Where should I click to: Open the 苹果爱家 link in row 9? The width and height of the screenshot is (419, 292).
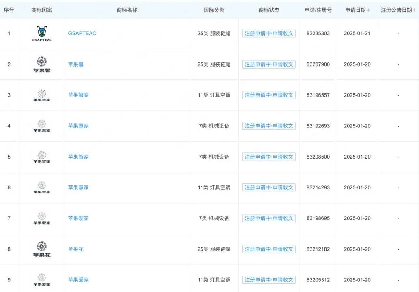click(78, 279)
